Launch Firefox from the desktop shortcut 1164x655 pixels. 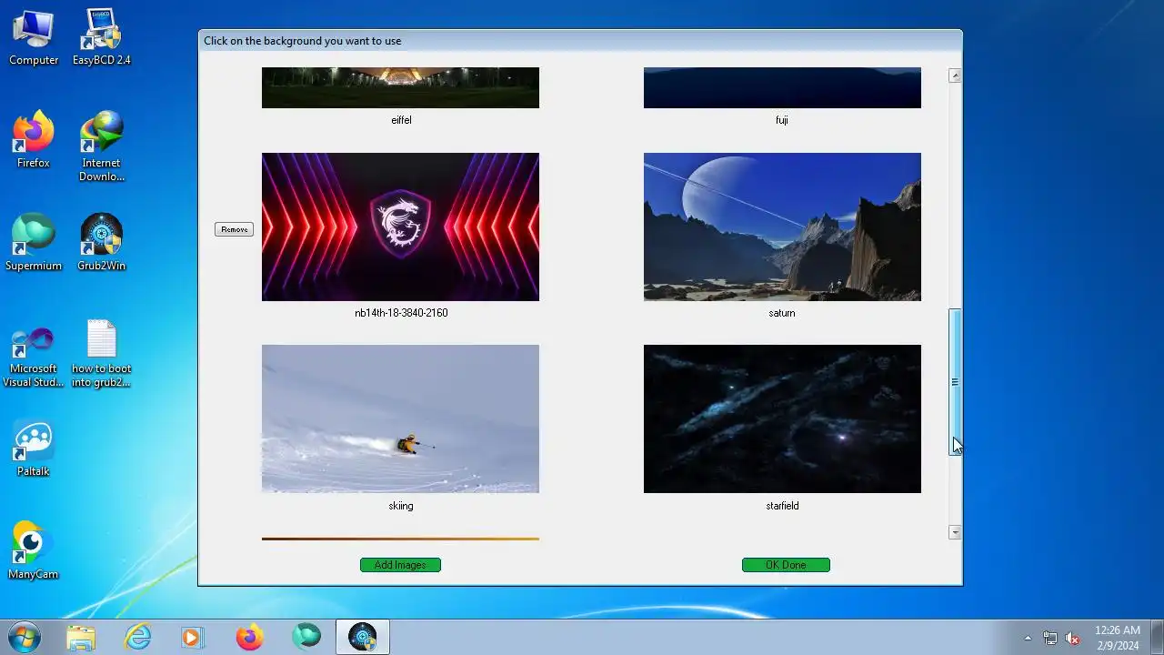[x=34, y=140]
